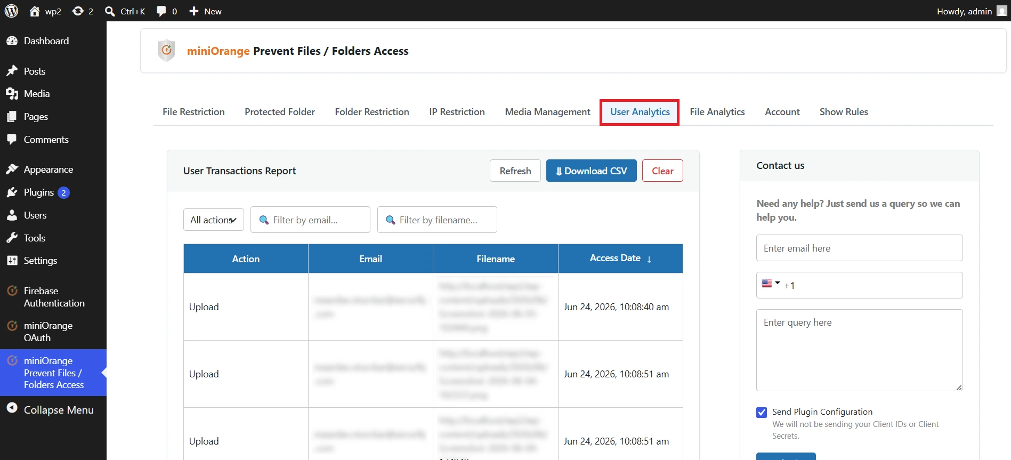This screenshot has height=460, width=1011.
Task: Click the New plus icon
Action: pyautogui.click(x=194, y=11)
